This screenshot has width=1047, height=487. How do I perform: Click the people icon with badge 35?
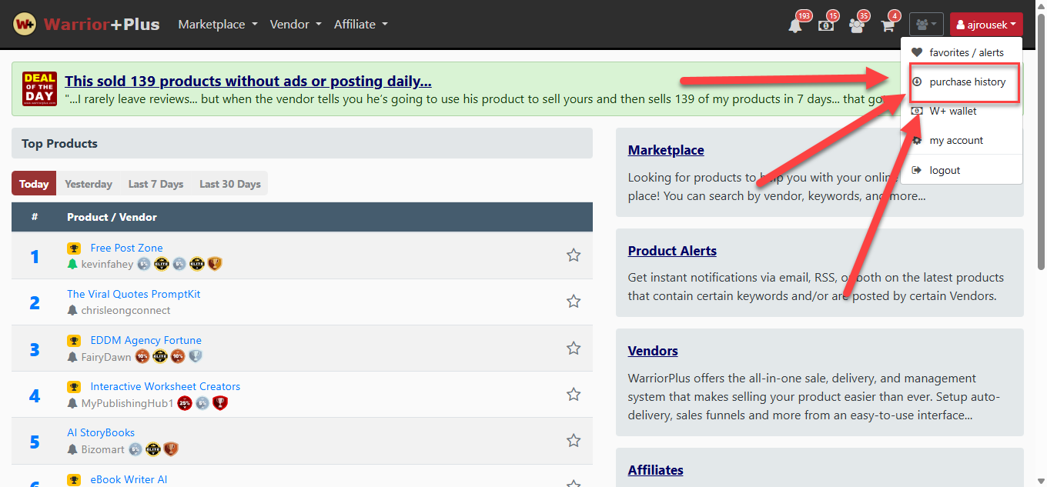tap(857, 25)
